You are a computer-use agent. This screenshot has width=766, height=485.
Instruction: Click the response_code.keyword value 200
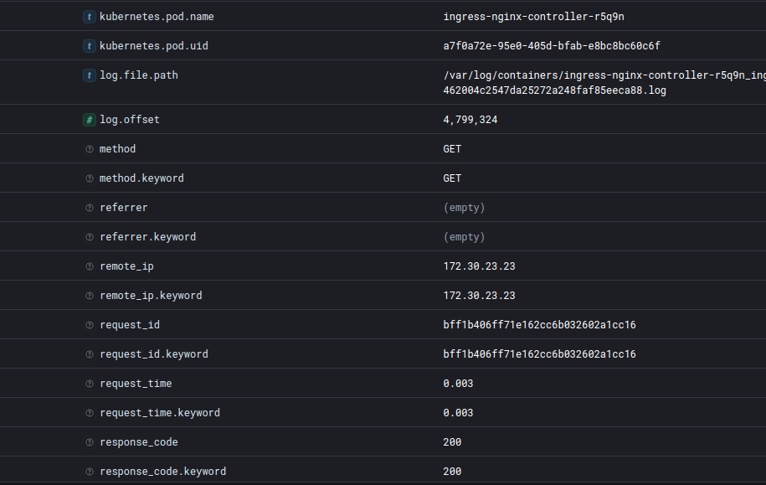[452, 472]
